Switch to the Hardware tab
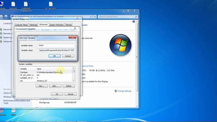Screen dimensions: 217x122 click(x=33, y=25)
